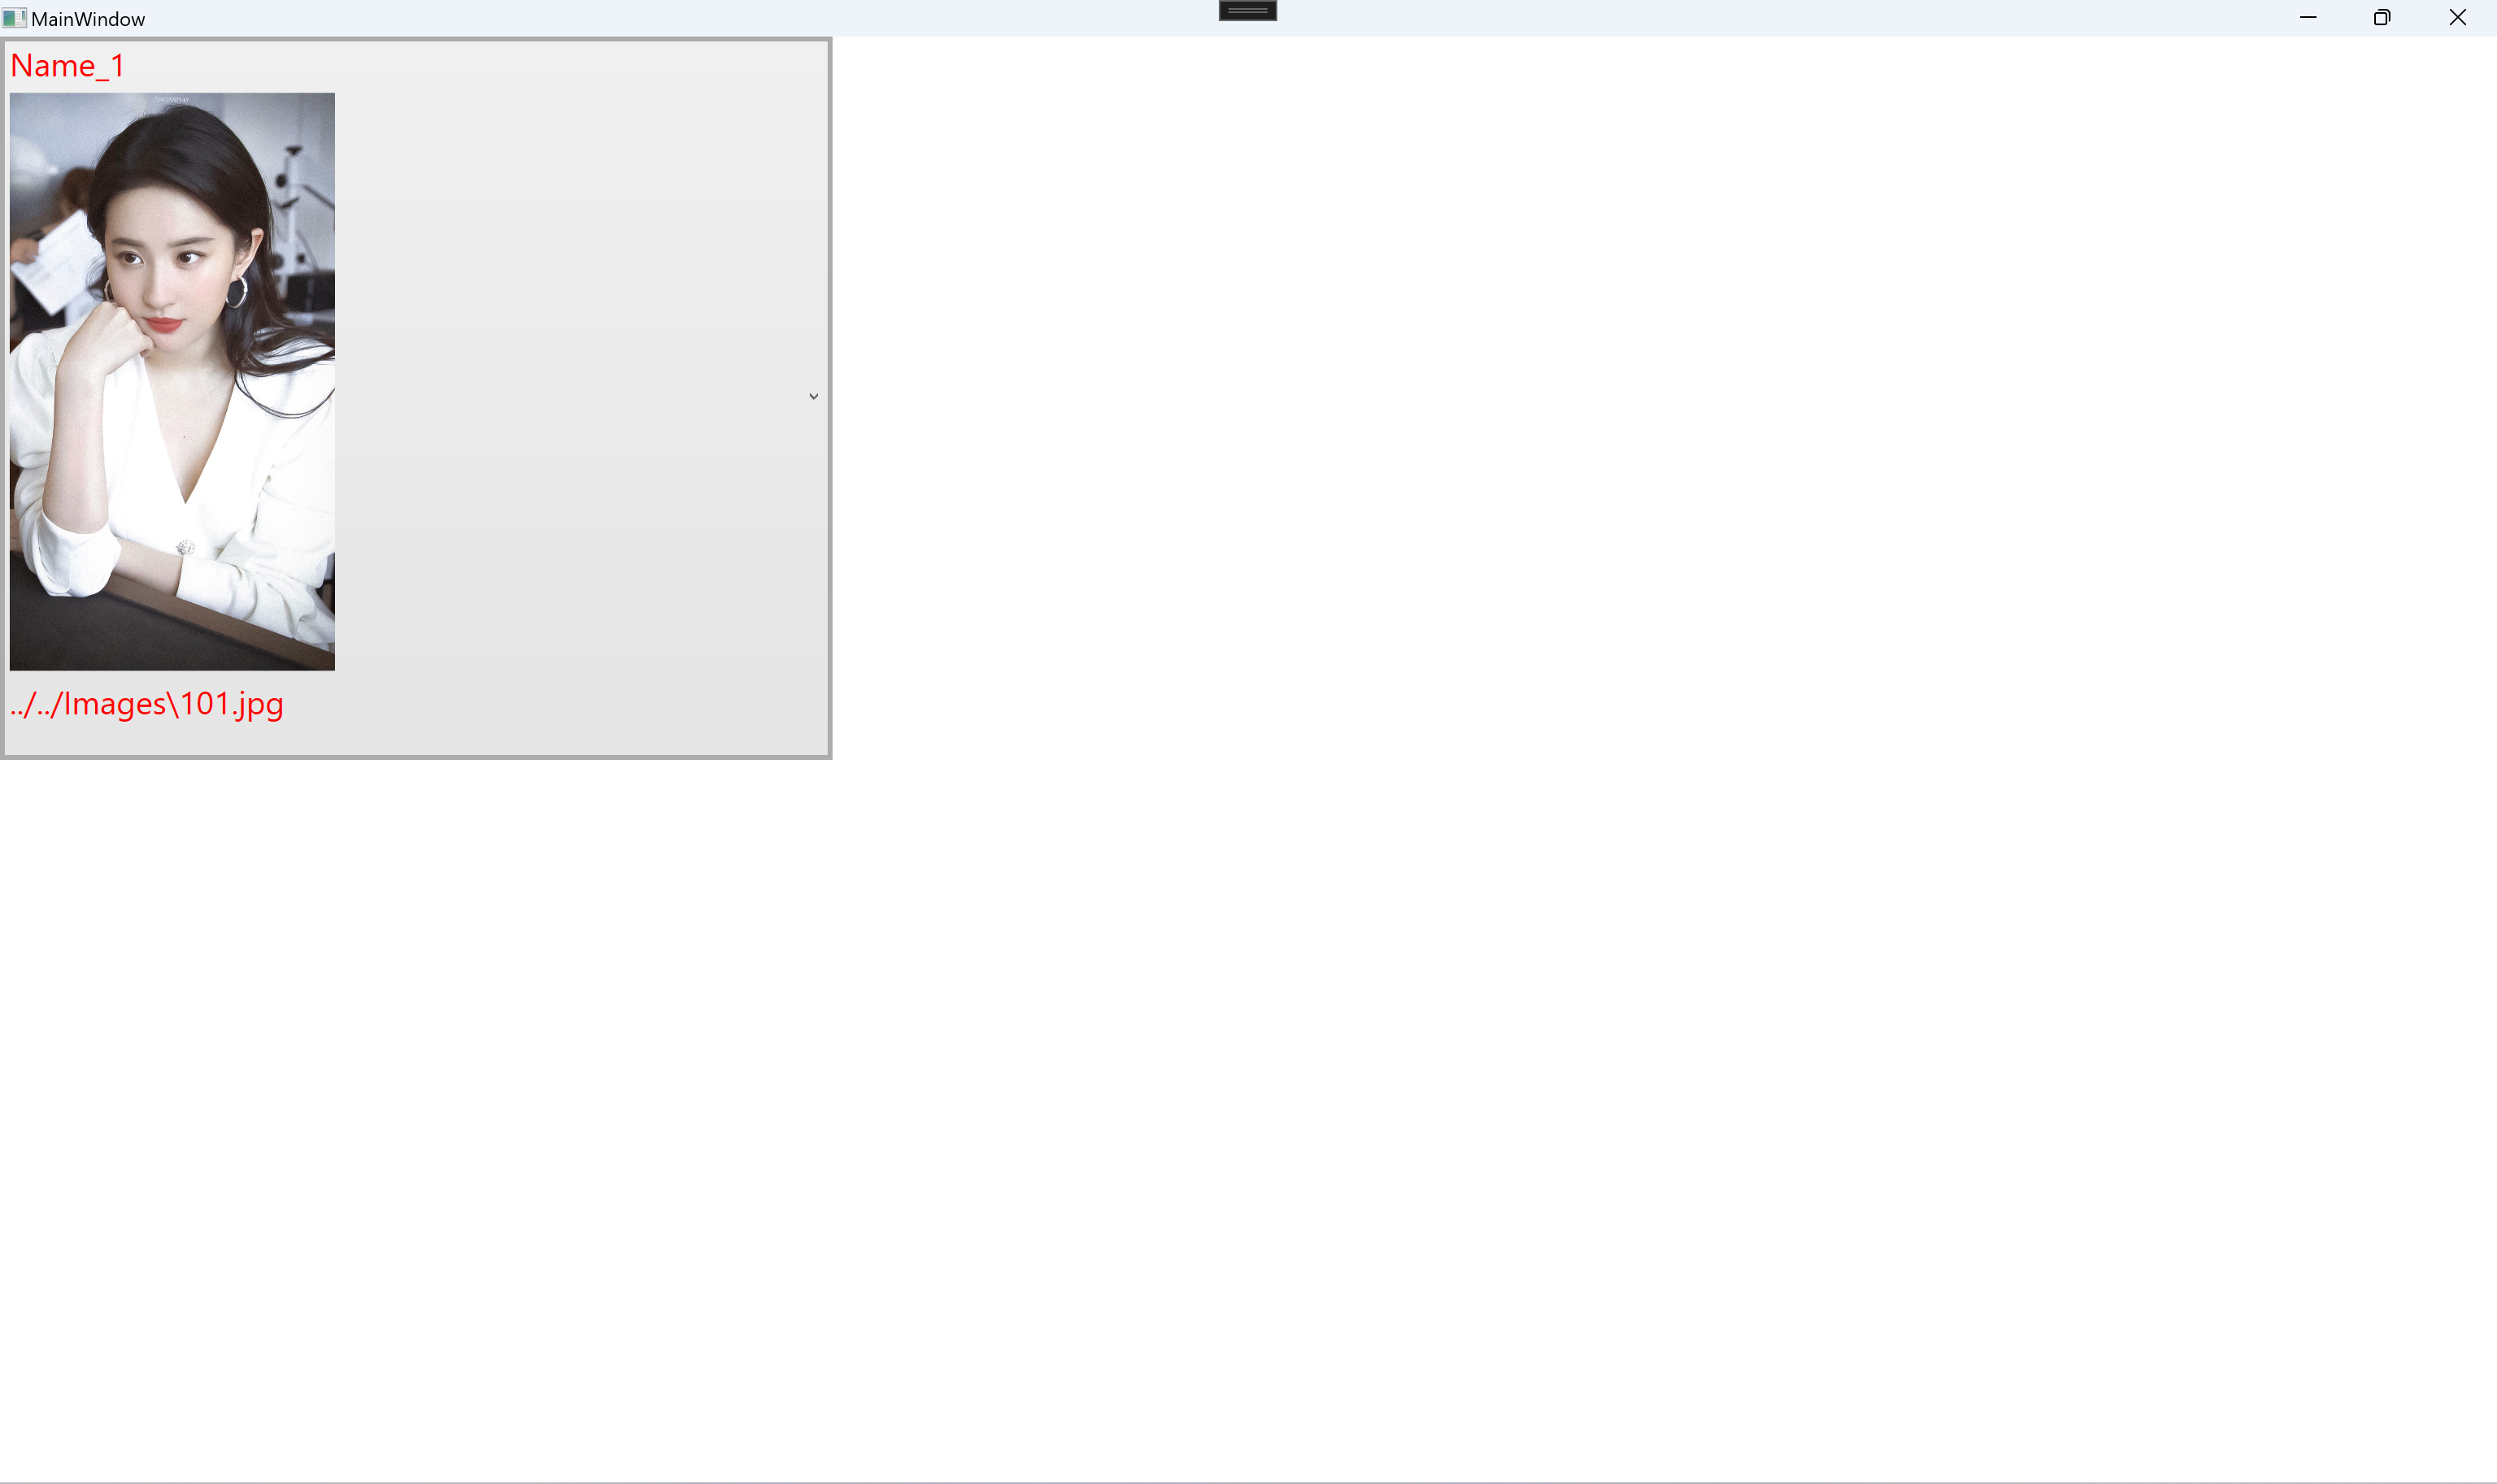Click the blank white window area below combo box
This screenshot has height=1484, width=2497.
tap(1249, 1120)
